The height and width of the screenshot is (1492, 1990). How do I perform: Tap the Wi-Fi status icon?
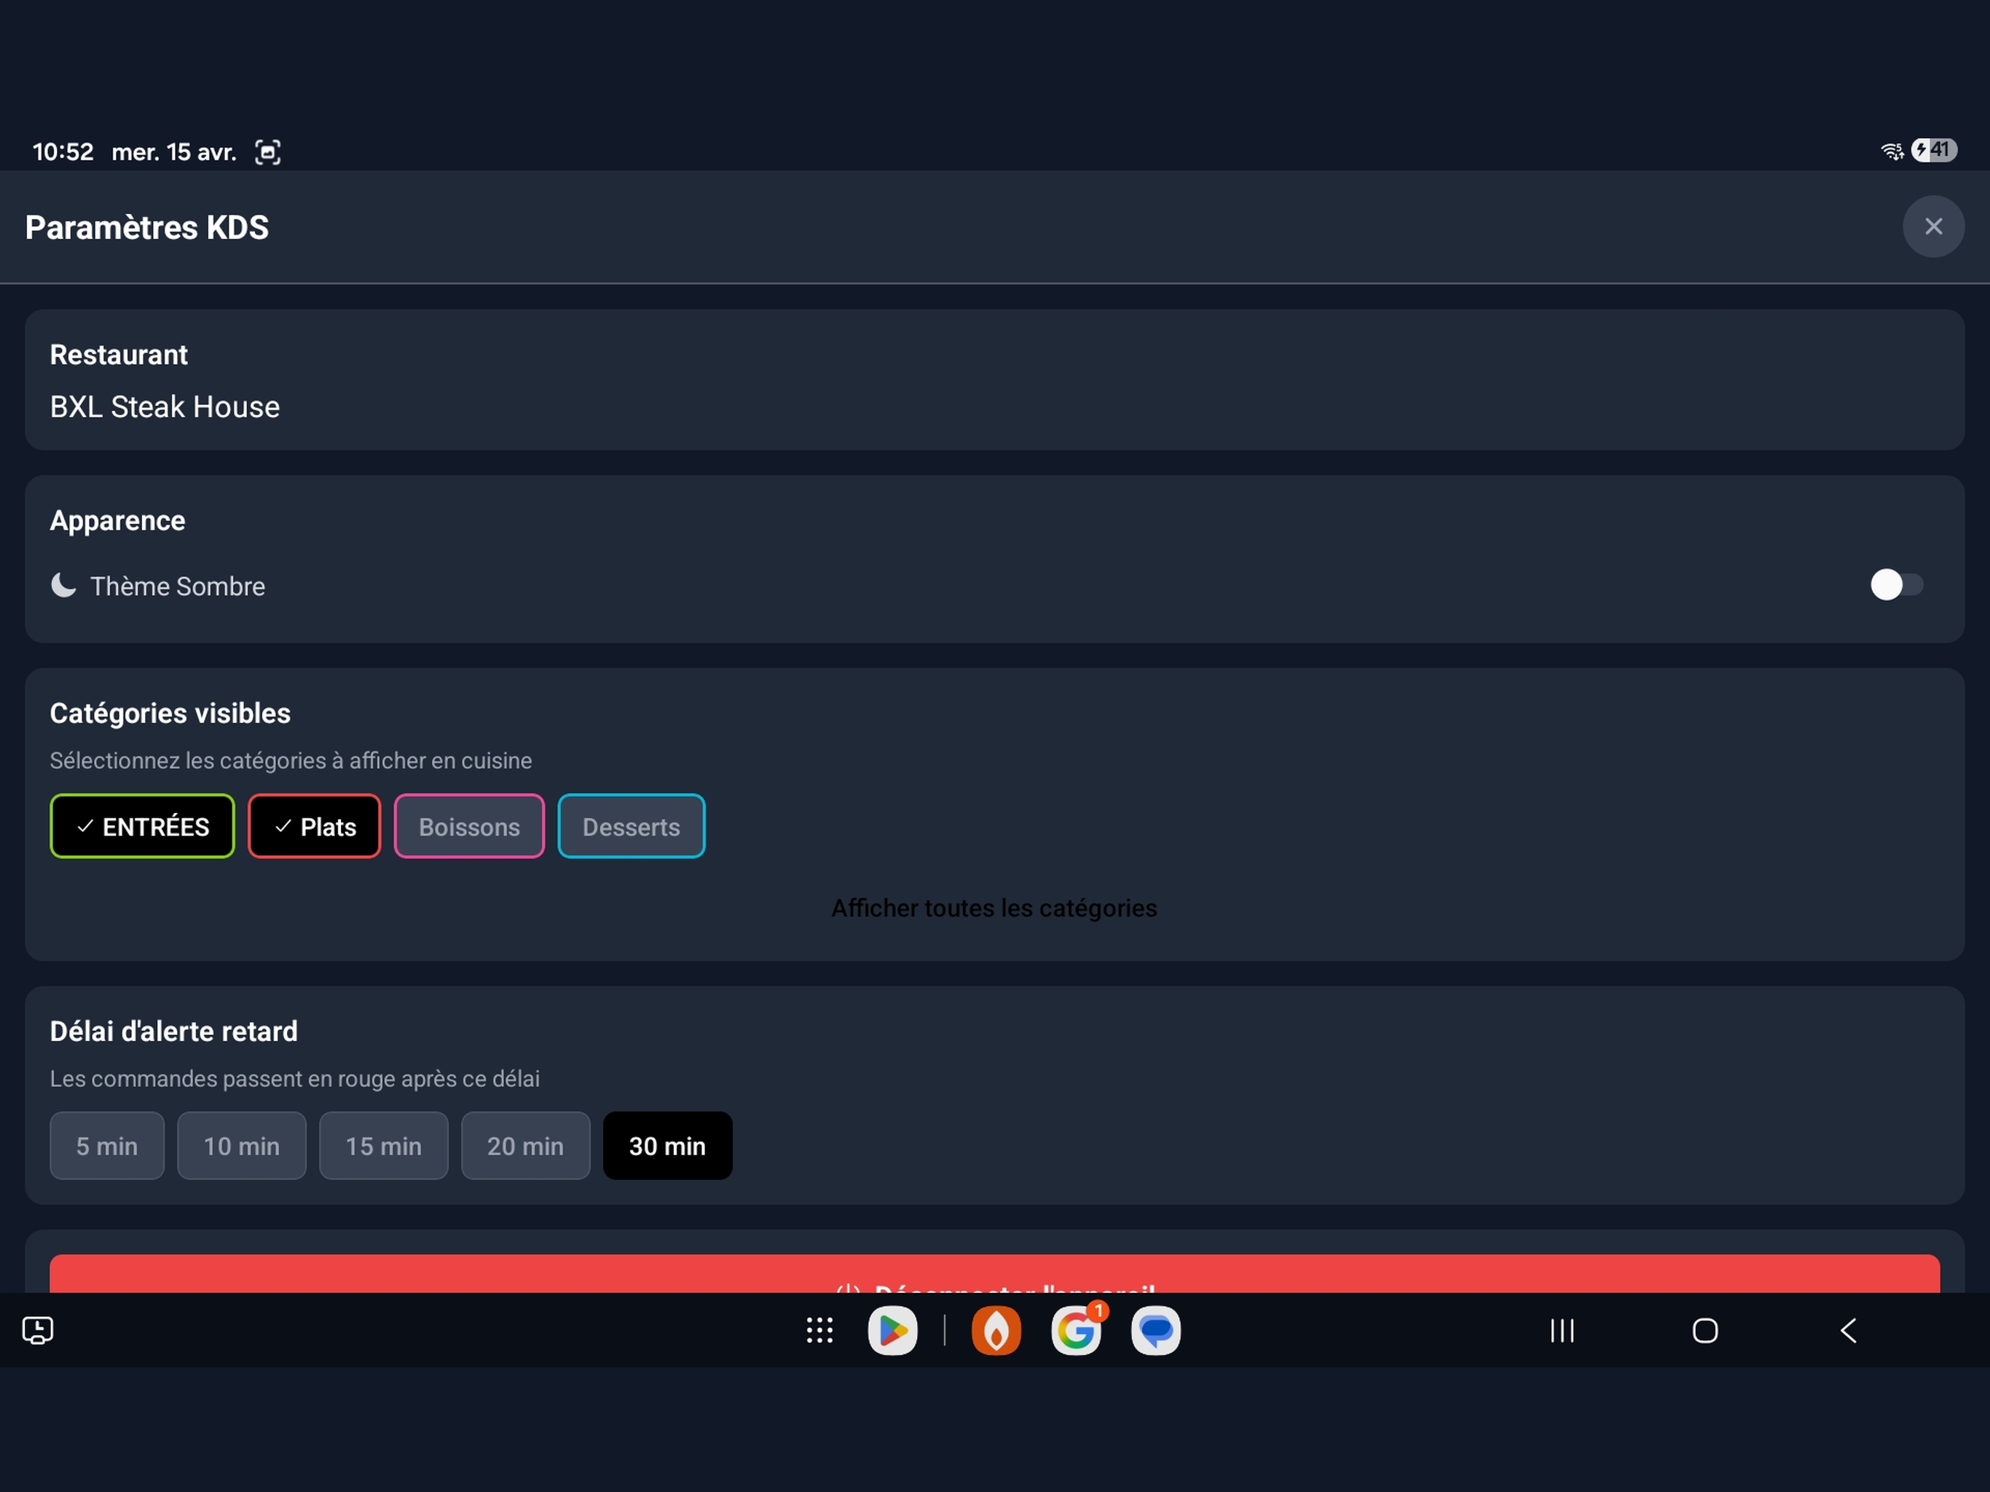click(1892, 150)
